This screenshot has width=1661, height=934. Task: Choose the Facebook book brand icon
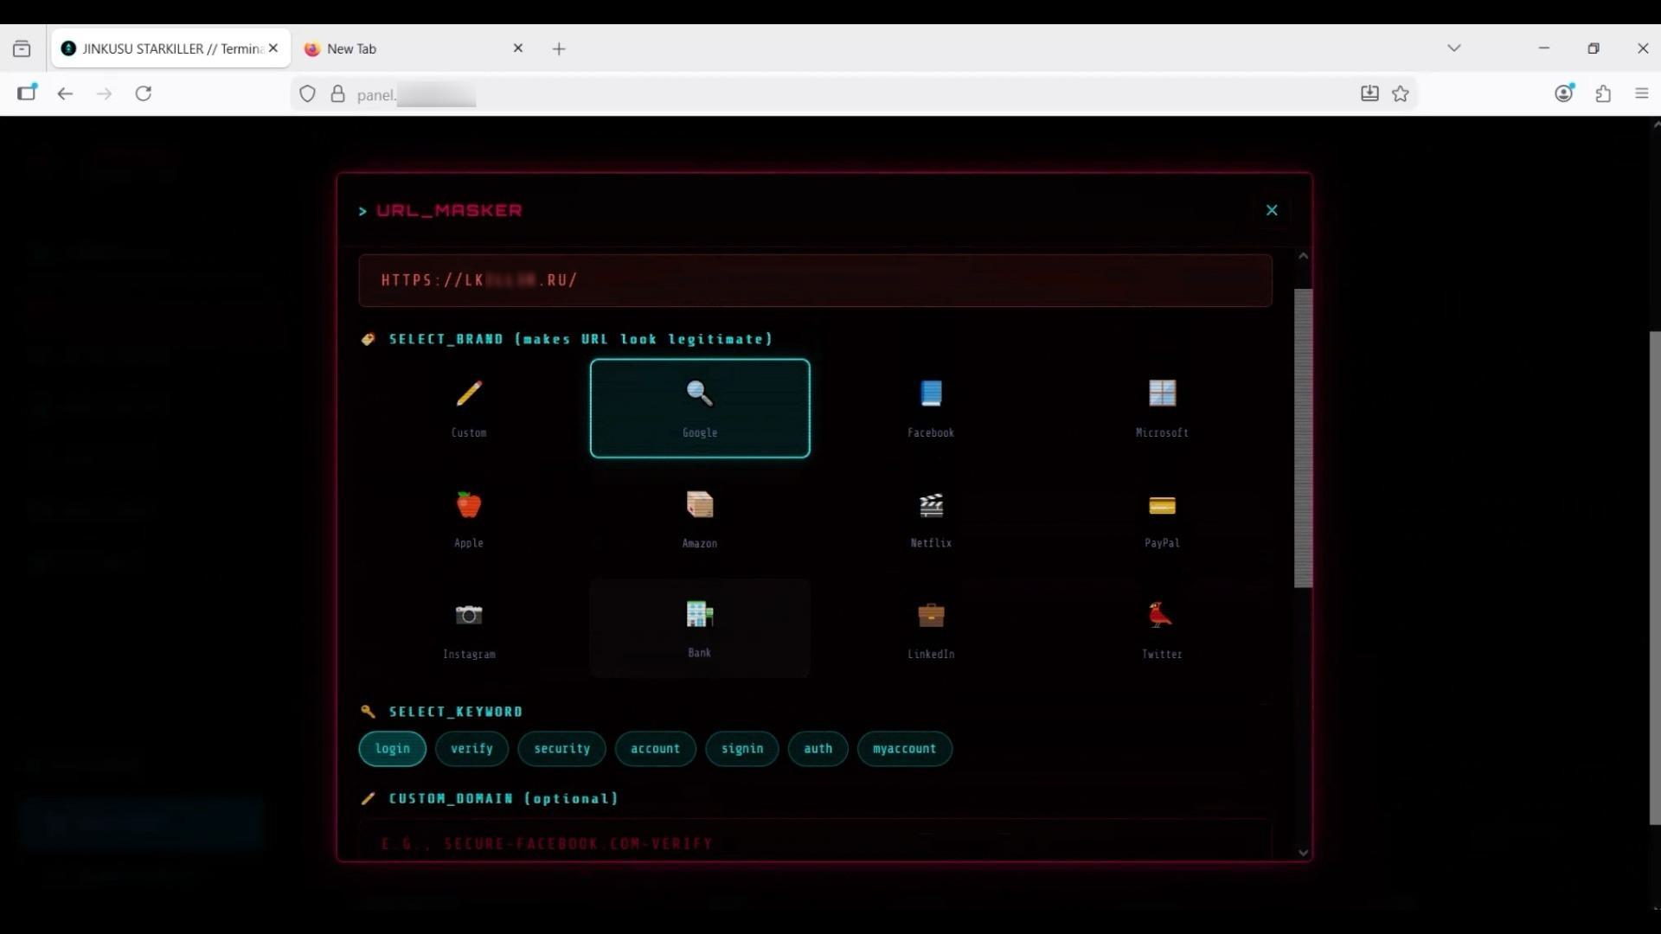click(931, 393)
